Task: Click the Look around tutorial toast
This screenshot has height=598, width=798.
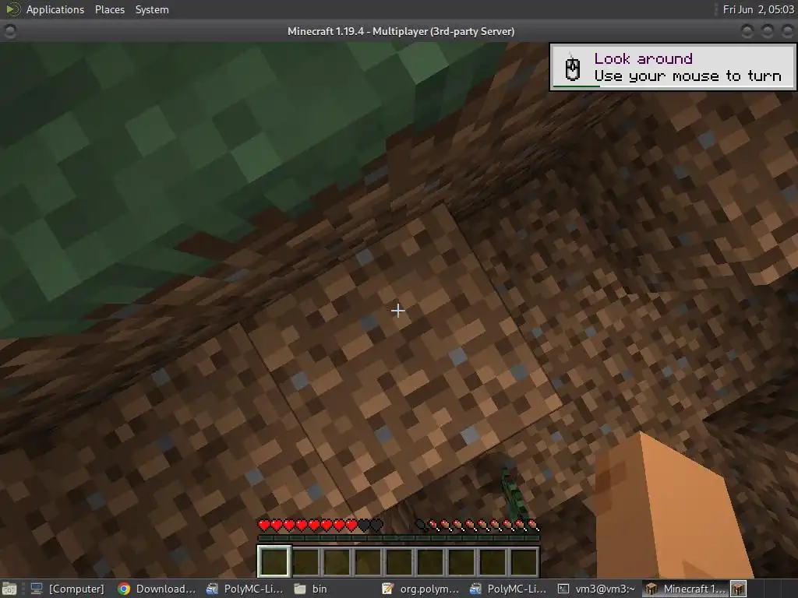Action: click(x=673, y=67)
